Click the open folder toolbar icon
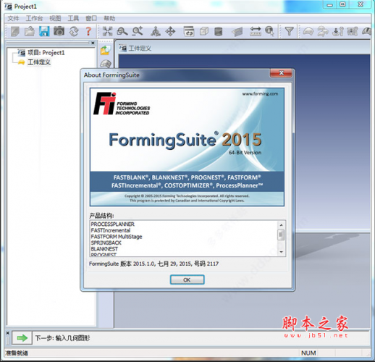The height and width of the screenshot is (362, 375). click(x=30, y=32)
